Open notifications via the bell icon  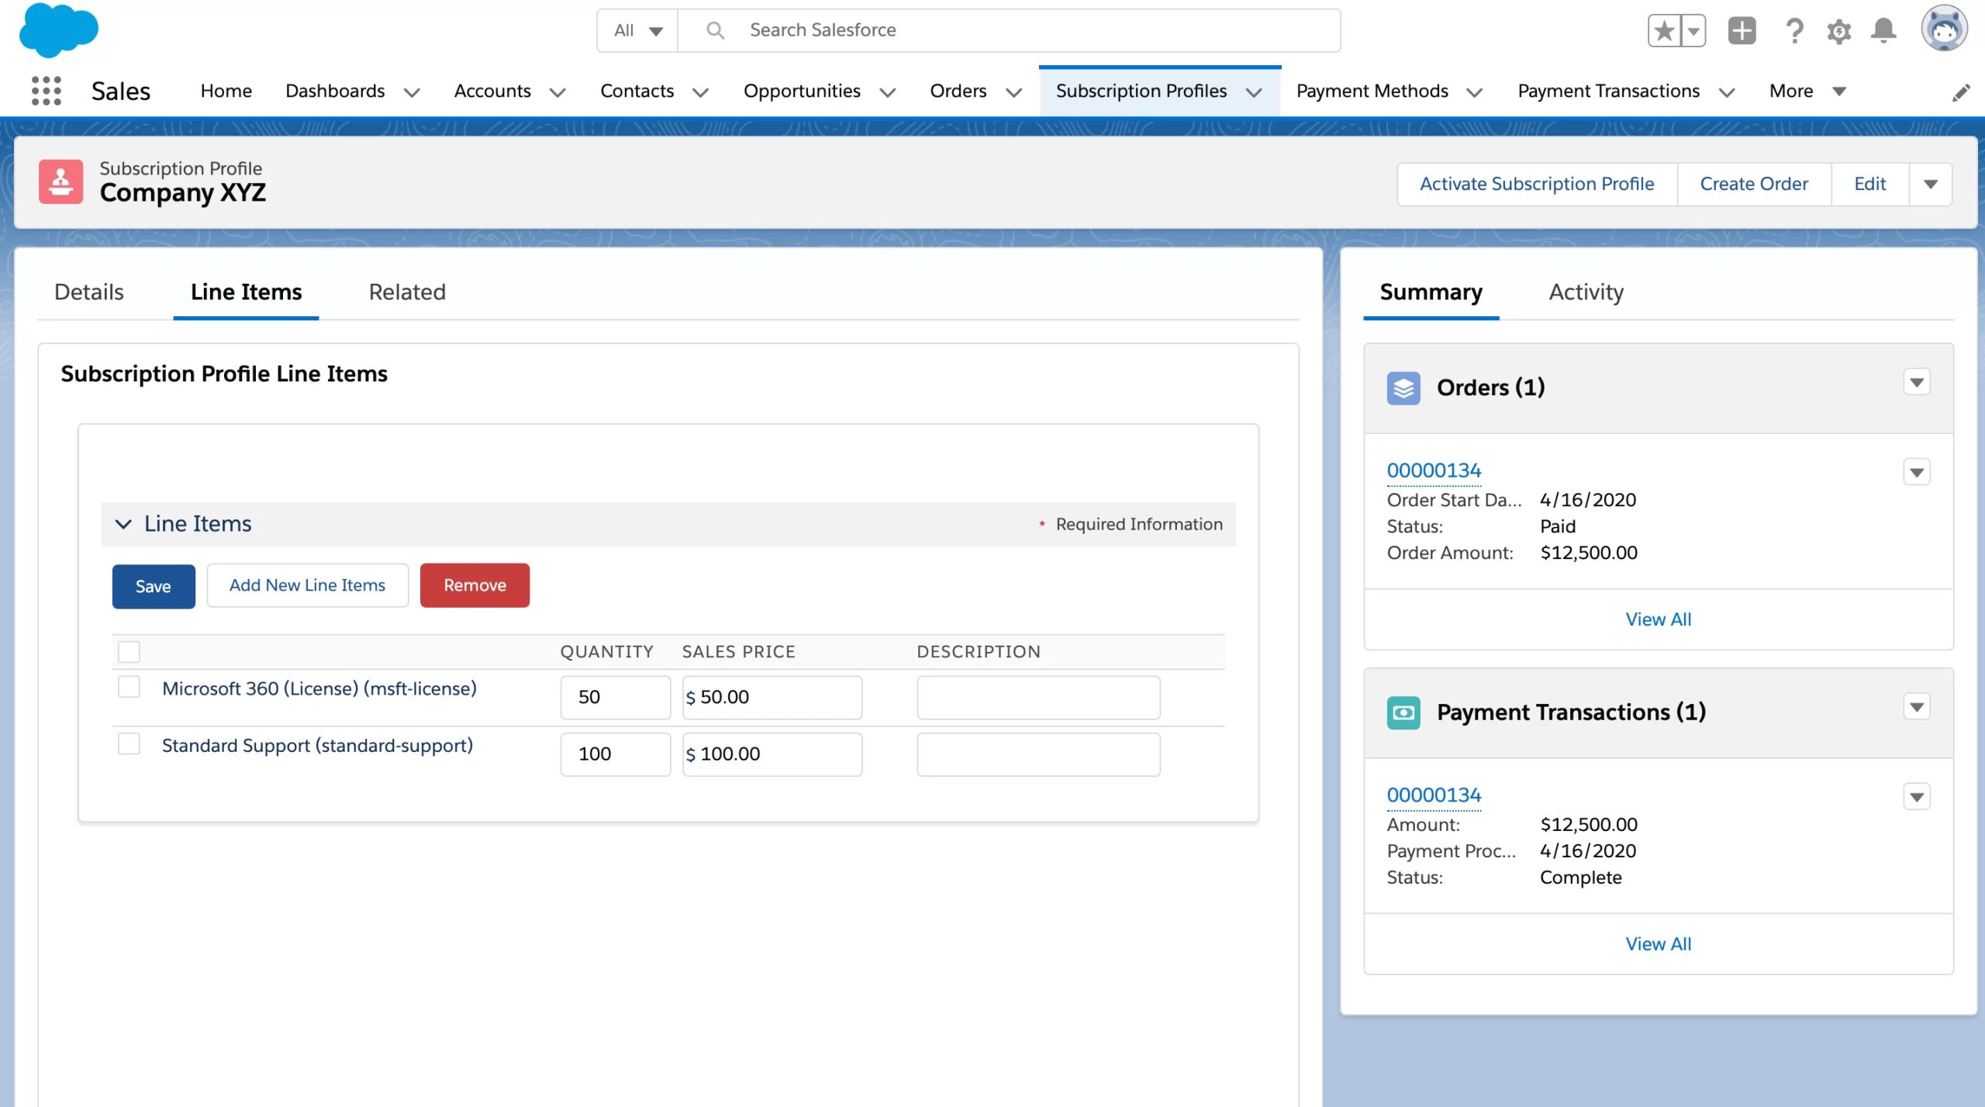[1884, 30]
